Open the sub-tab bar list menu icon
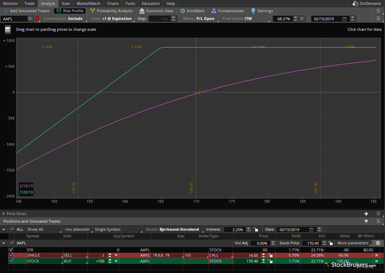Screen dimensions: 385x273 (x=378, y=11)
